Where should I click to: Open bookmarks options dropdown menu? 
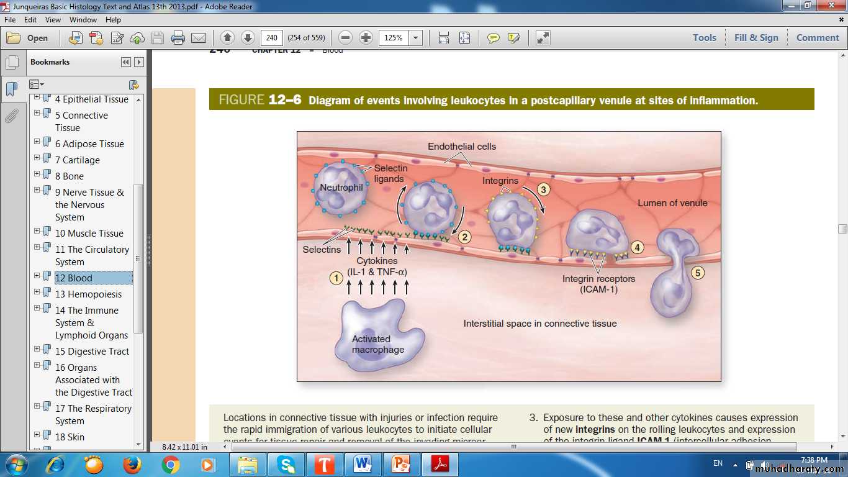click(37, 84)
